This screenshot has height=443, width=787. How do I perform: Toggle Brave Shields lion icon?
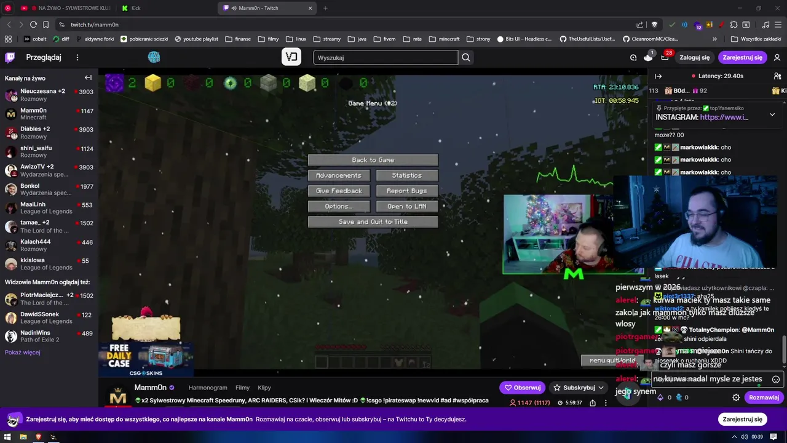pyautogui.click(x=654, y=25)
